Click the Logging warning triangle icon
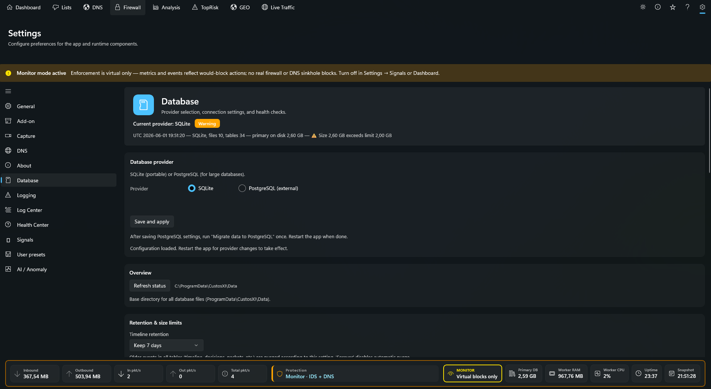This screenshot has height=389, width=711. coord(8,195)
